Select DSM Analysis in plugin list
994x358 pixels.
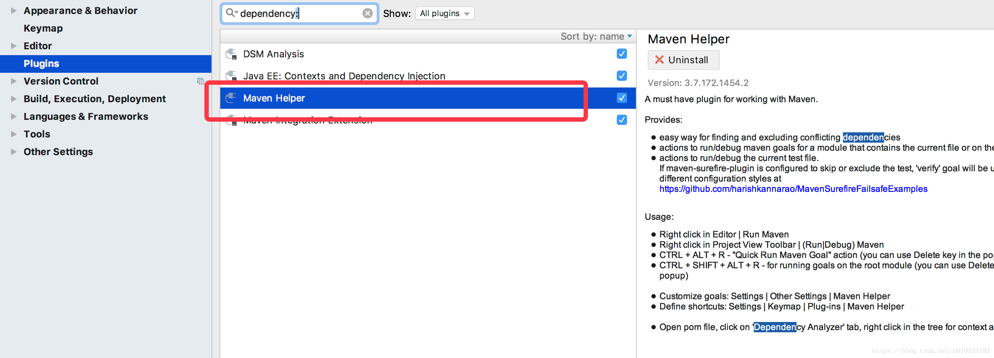point(427,54)
